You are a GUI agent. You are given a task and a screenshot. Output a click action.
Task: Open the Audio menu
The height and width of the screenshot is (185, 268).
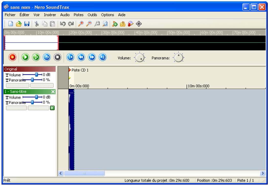click(x=65, y=15)
